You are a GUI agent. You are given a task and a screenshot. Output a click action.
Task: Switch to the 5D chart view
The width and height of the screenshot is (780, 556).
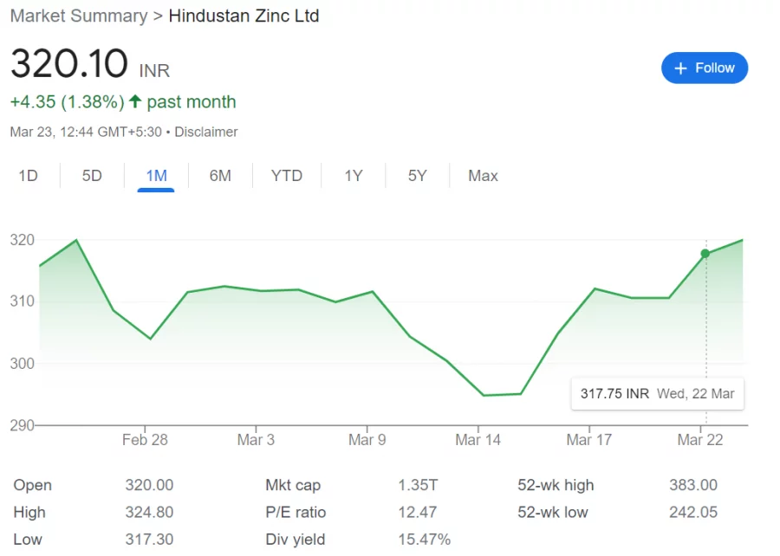click(x=91, y=175)
